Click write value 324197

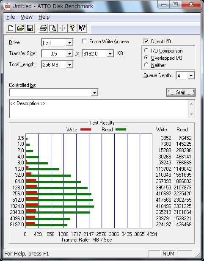pos(163,225)
